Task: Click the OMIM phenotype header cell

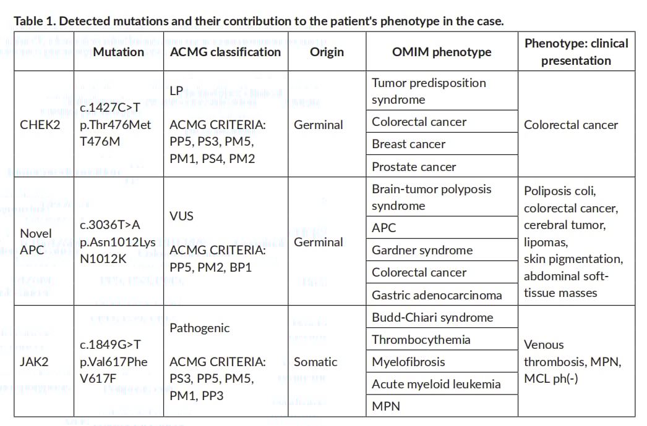Action: (442, 52)
